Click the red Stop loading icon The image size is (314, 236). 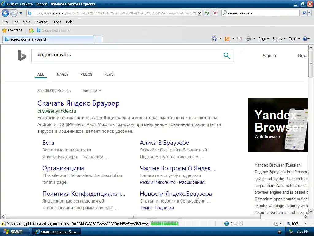point(215,13)
